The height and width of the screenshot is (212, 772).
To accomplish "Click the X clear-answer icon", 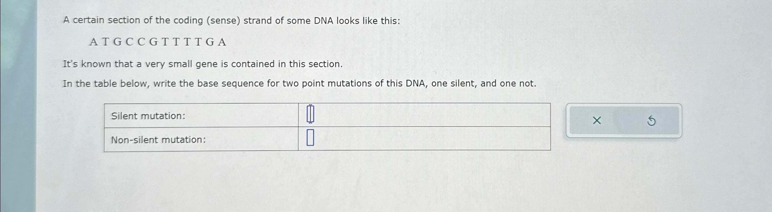I will (x=596, y=120).
